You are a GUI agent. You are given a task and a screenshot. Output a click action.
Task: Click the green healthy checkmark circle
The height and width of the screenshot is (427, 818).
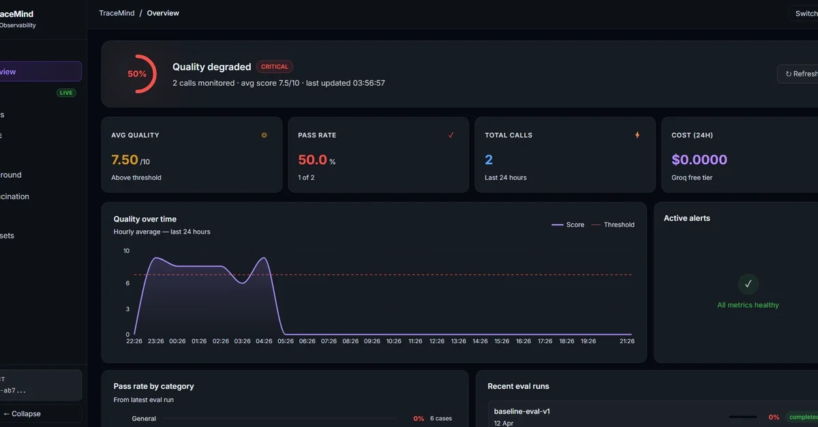pos(748,284)
